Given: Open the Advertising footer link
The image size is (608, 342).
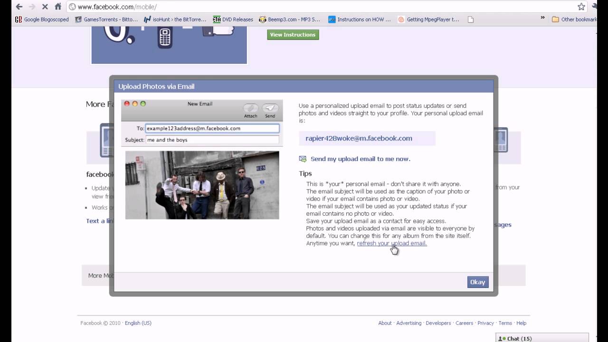Looking at the screenshot, I should (x=409, y=323).
